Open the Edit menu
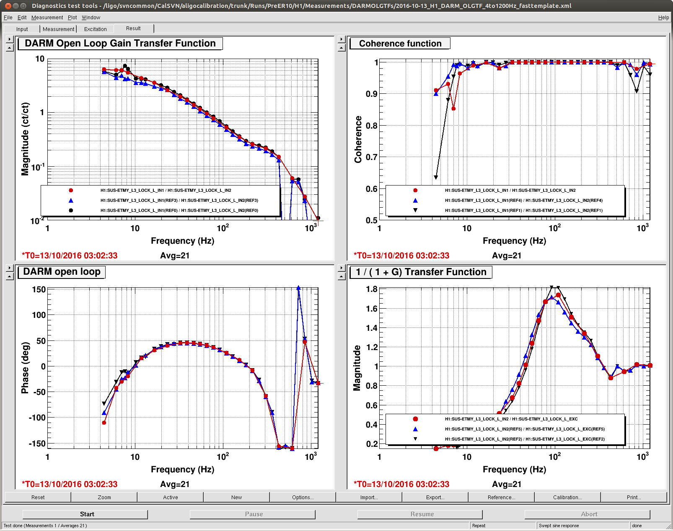This screenshot has width=673, height=531. coord(22,18)
